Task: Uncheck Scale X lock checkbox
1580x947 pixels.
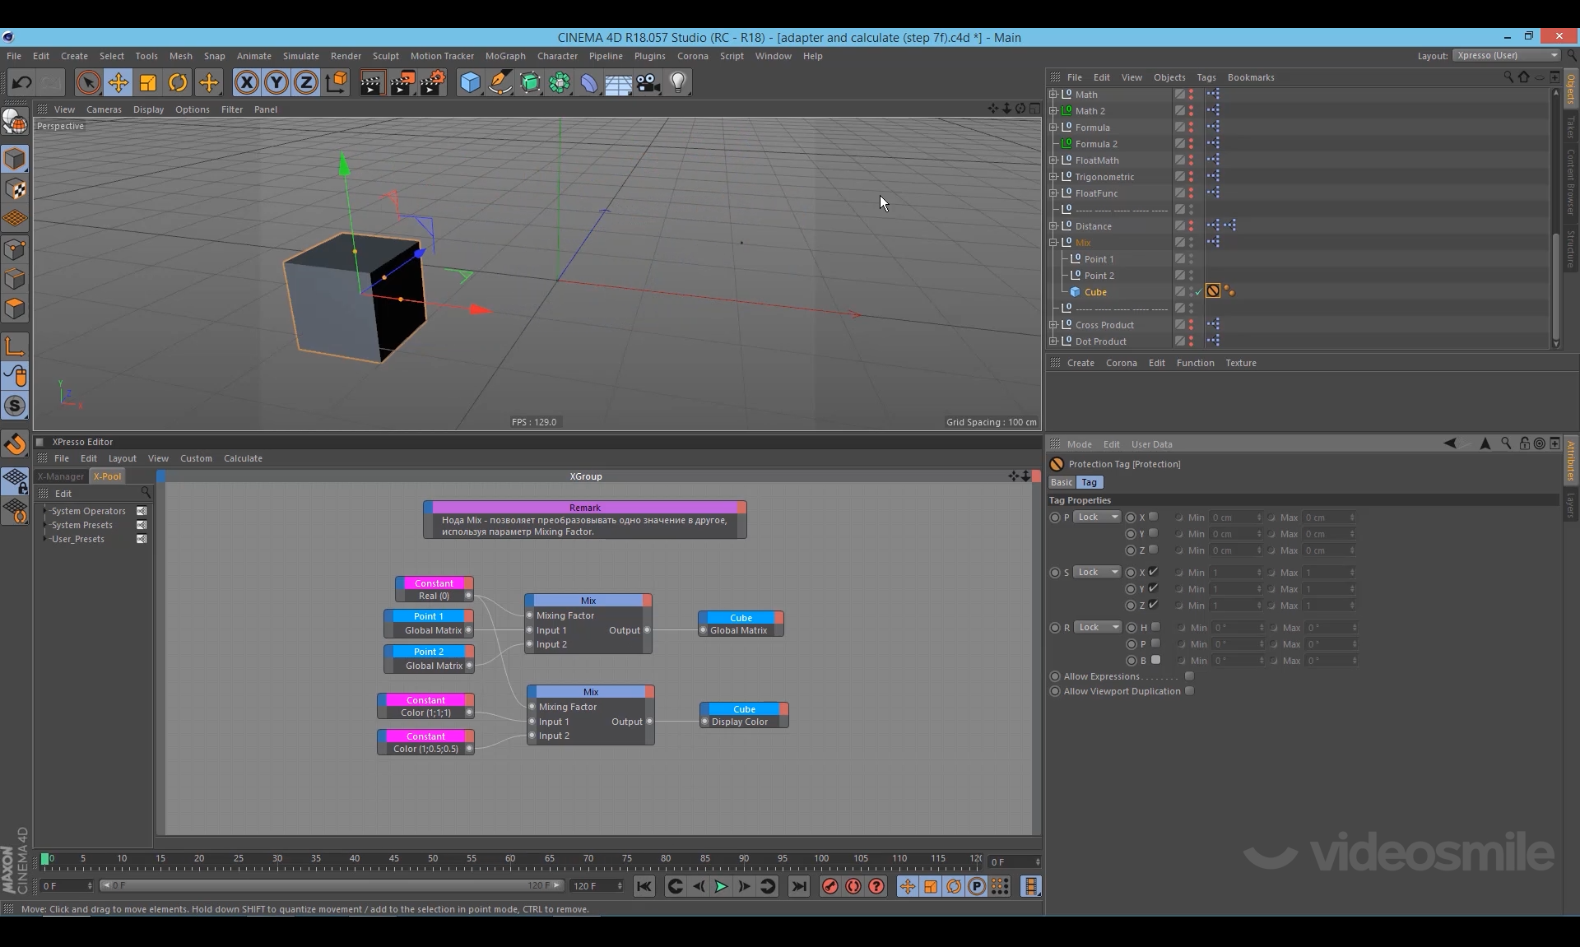Action: click(1154, 572)
